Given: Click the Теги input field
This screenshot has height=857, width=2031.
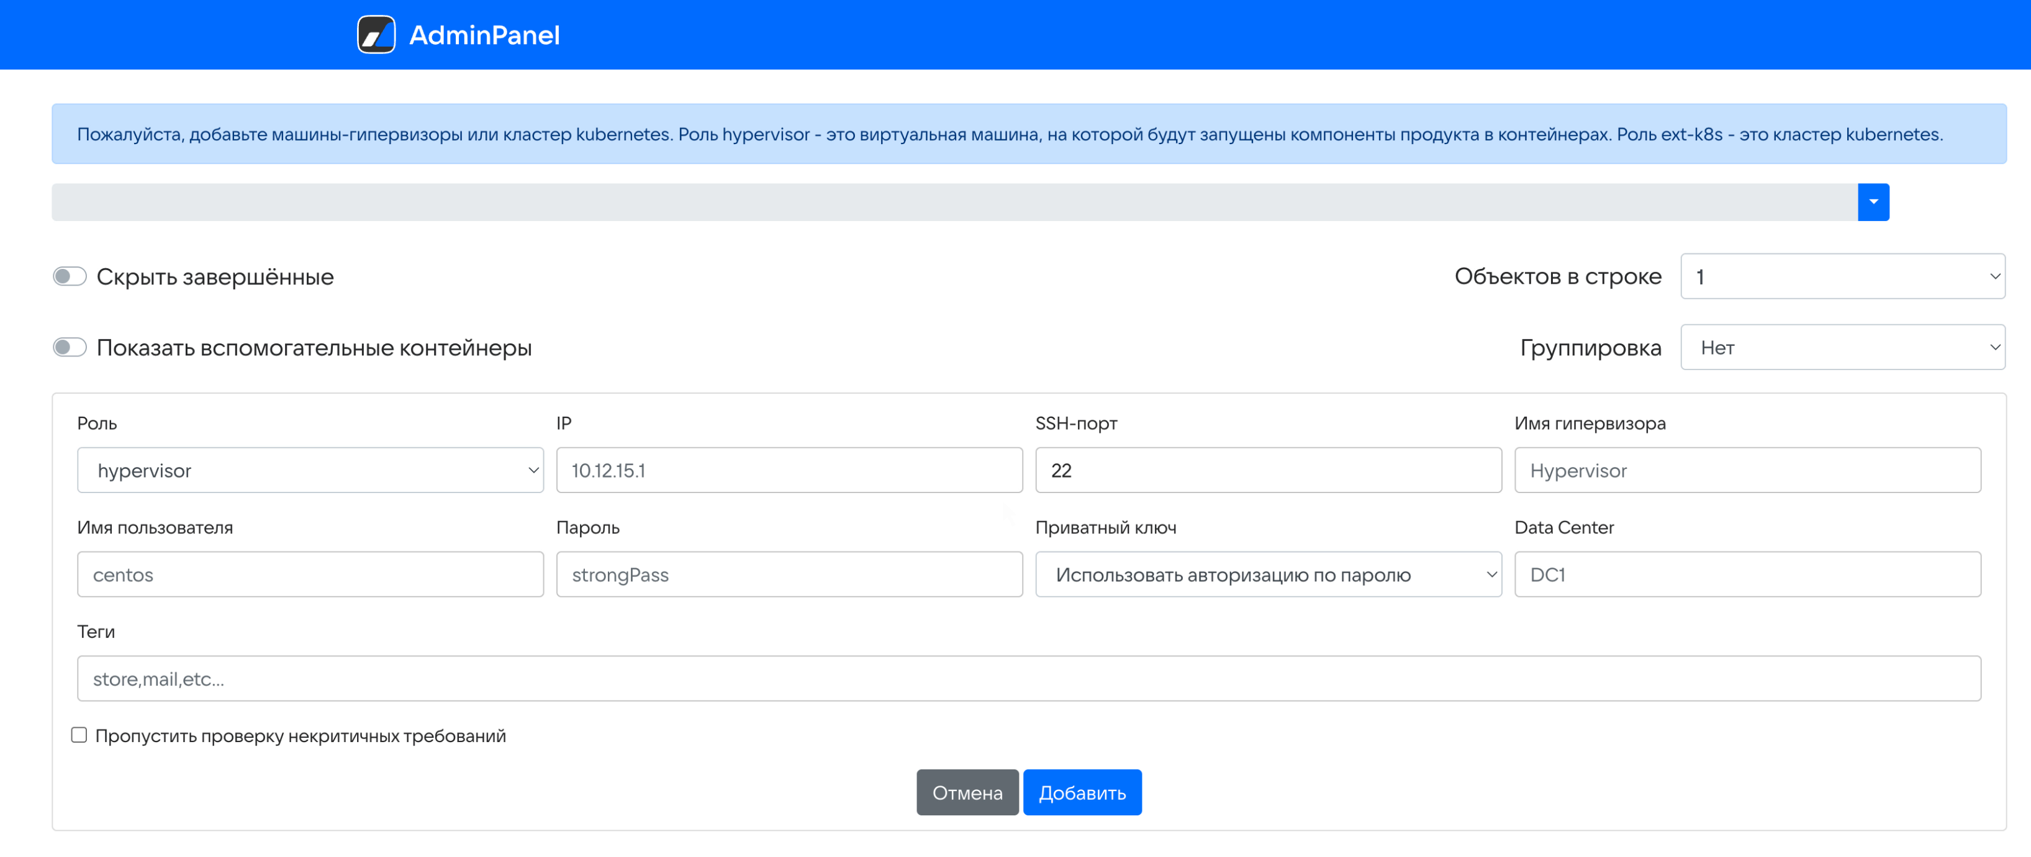Looking at the screenshot, I should click(x=1028, y=679).
